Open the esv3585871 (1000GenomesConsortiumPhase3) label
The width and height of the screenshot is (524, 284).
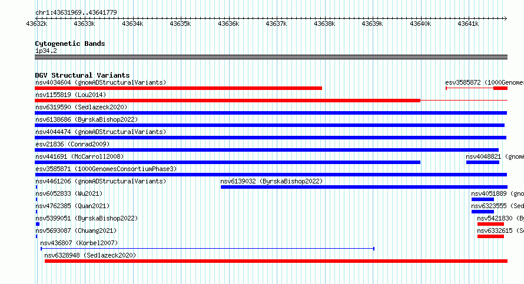click(106, 169)
